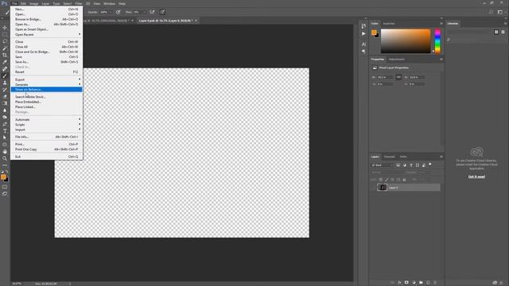Open the Actions panel play icon
Image resolution: width=509 pixels, height=286 pixels.
[x=363, y=33]
